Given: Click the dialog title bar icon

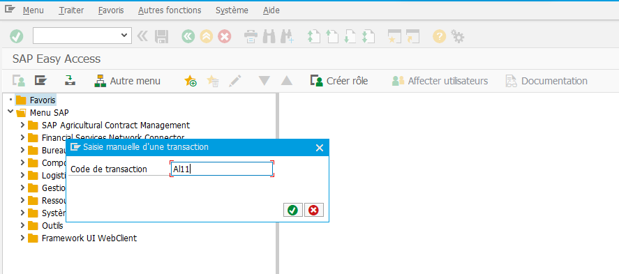Looking at the screenshot, I should pos(75,147).
